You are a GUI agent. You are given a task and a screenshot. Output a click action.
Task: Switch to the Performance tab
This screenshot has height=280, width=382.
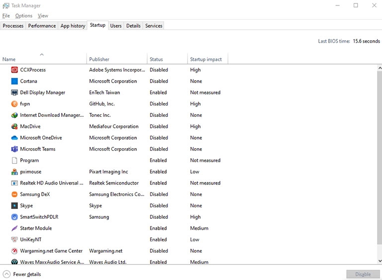pyautogui.click(x=42, y=25)
